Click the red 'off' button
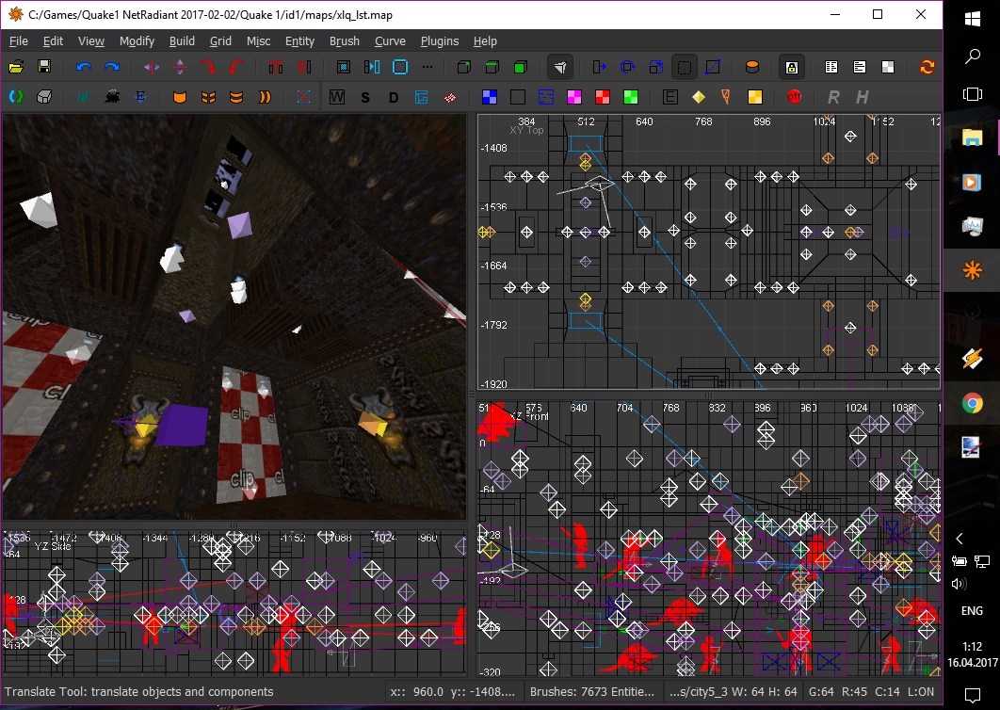 [794, 97]
